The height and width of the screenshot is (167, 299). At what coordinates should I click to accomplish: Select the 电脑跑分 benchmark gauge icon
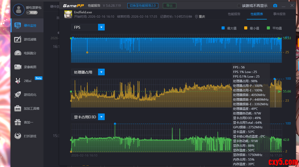[18, 53]
